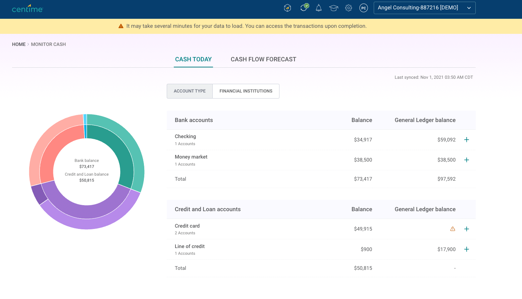Open the Angel Consulting company dropdown
The width and height of the screenshot is (522, 299).
point(424,8)
